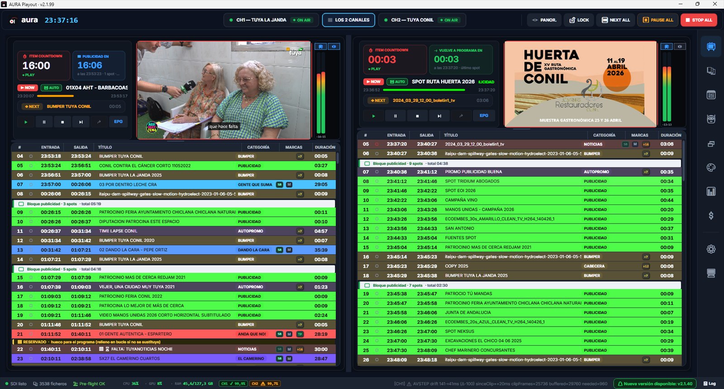Viewport: 724px width, 389px height.
Task: Toggle the CH2 audio speaker icon
Action: (680, 47)
